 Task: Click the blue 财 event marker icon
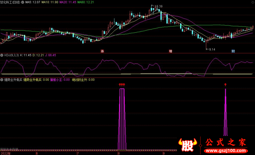coord(233,51)
